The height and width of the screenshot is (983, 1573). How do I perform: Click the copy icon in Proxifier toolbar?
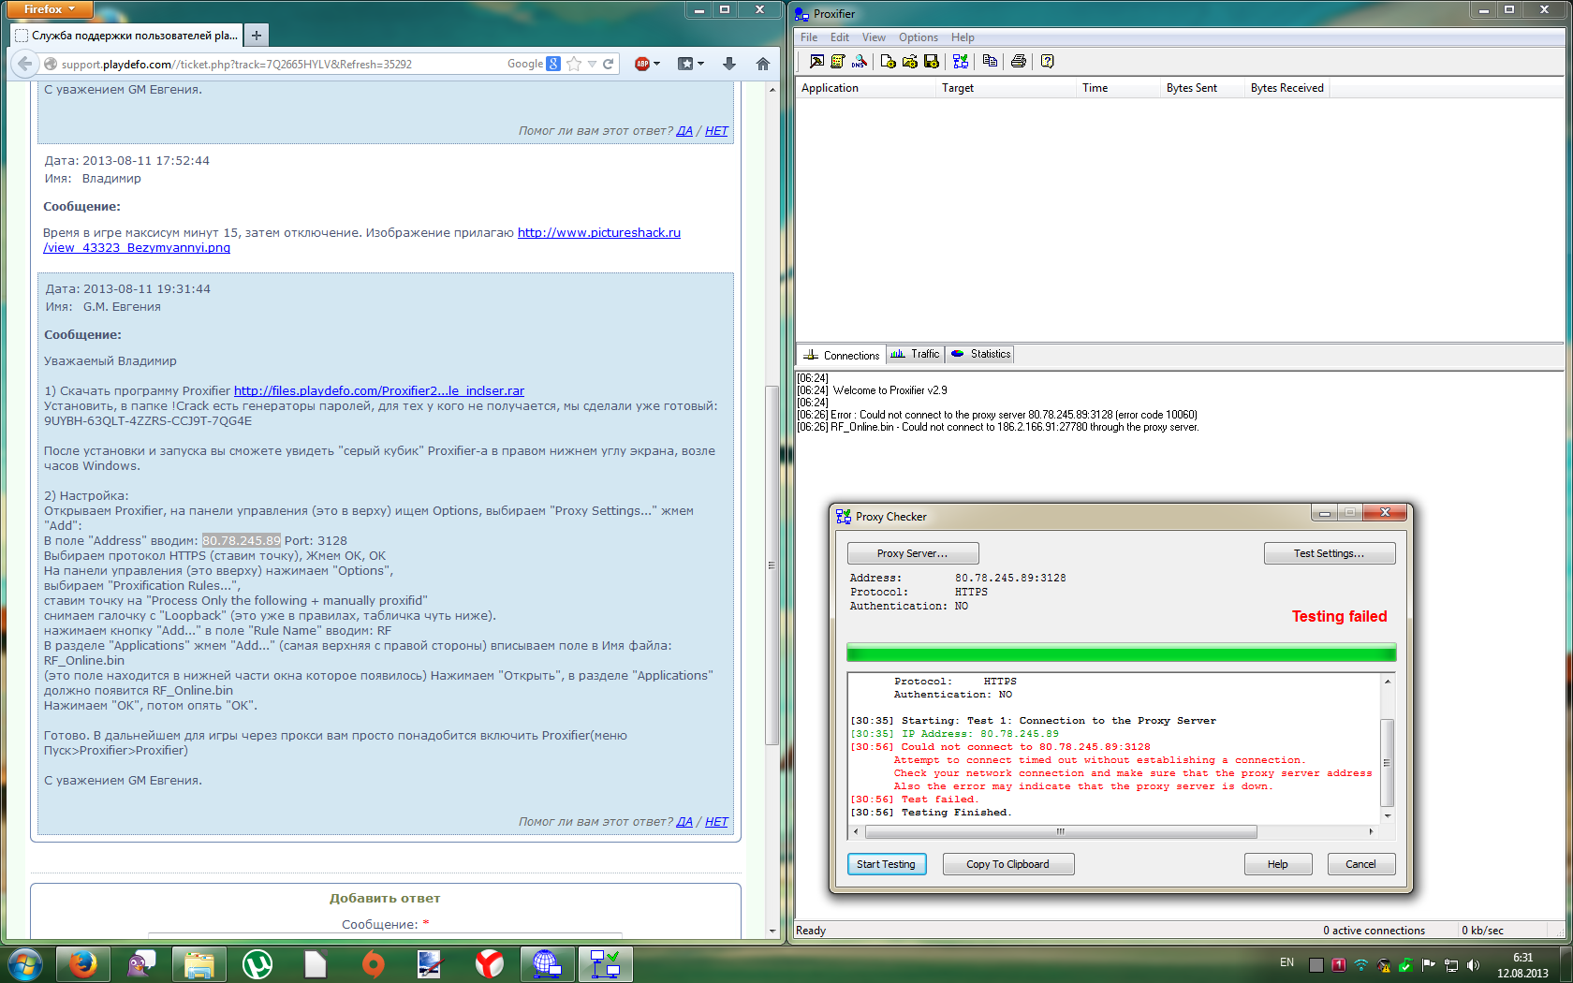pos(990,61)
